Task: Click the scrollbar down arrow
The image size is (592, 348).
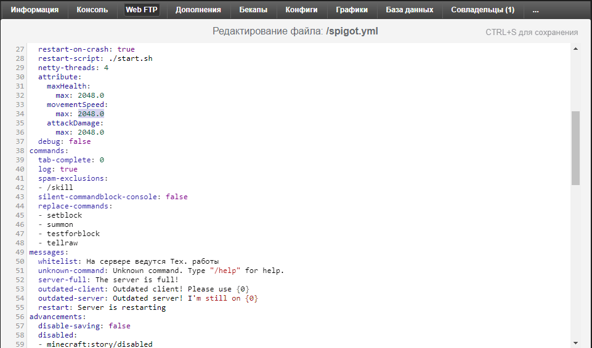Action: click(x=575, y=342)
